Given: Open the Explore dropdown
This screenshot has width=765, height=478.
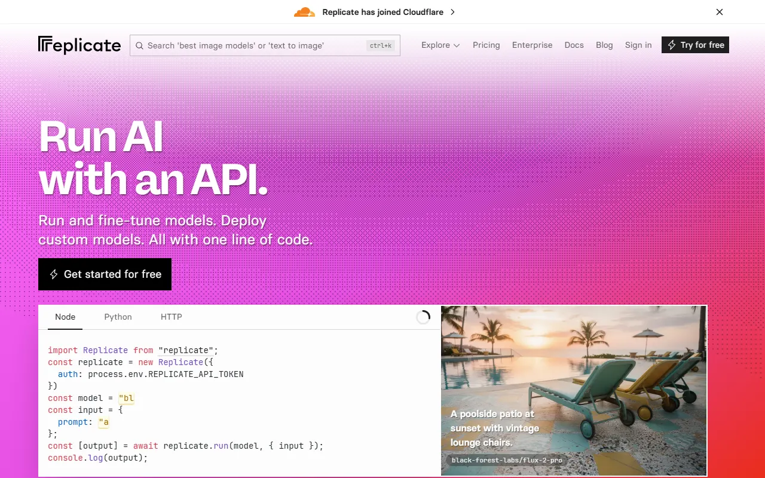Looking at the screenshot, I should point(436,45).
